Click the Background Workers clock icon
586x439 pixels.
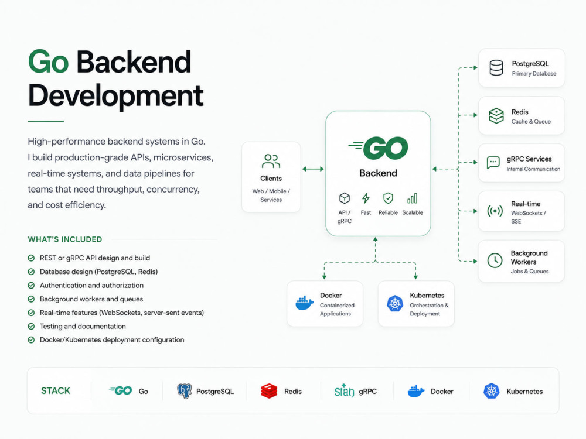(495, 260)
